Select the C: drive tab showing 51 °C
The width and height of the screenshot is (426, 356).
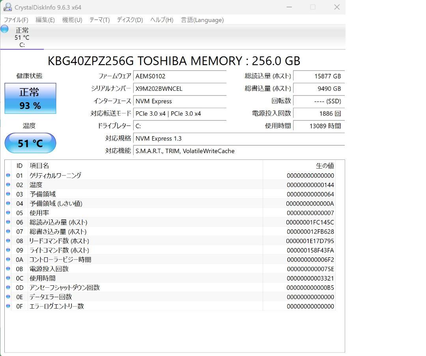[x=22, y=37]
